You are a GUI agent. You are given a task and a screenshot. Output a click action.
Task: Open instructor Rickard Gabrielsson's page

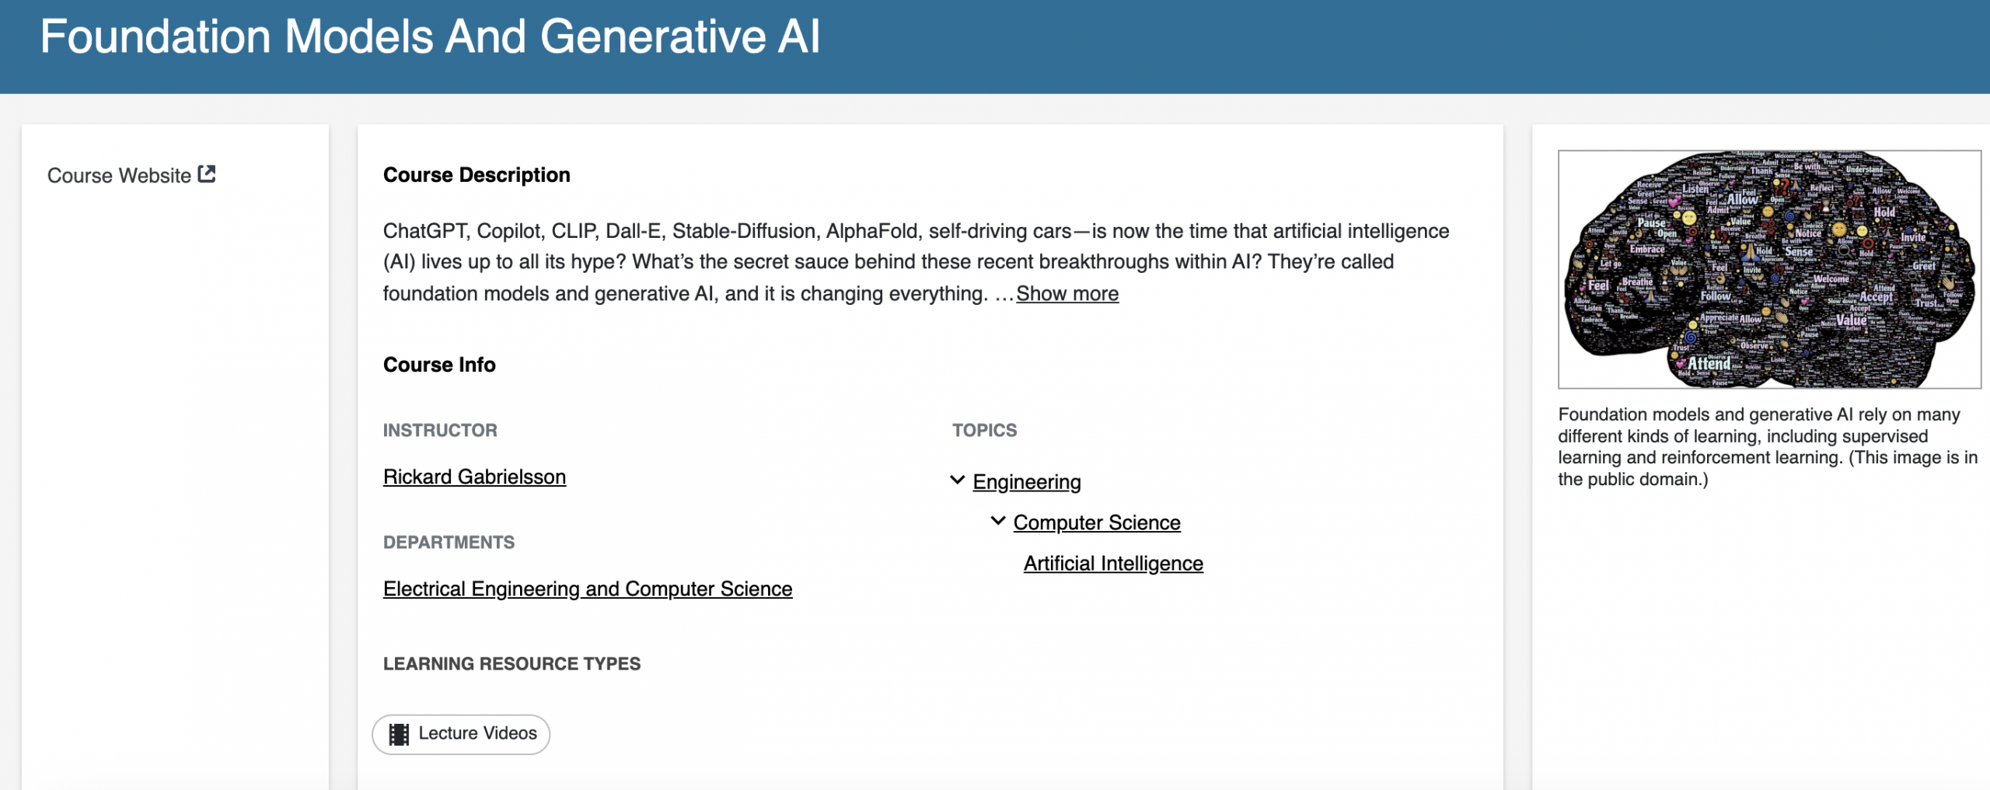click(474, 477)
